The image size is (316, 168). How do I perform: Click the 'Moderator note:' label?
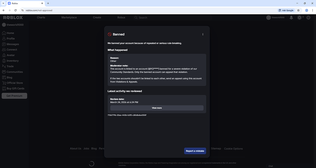pos(119,66)
